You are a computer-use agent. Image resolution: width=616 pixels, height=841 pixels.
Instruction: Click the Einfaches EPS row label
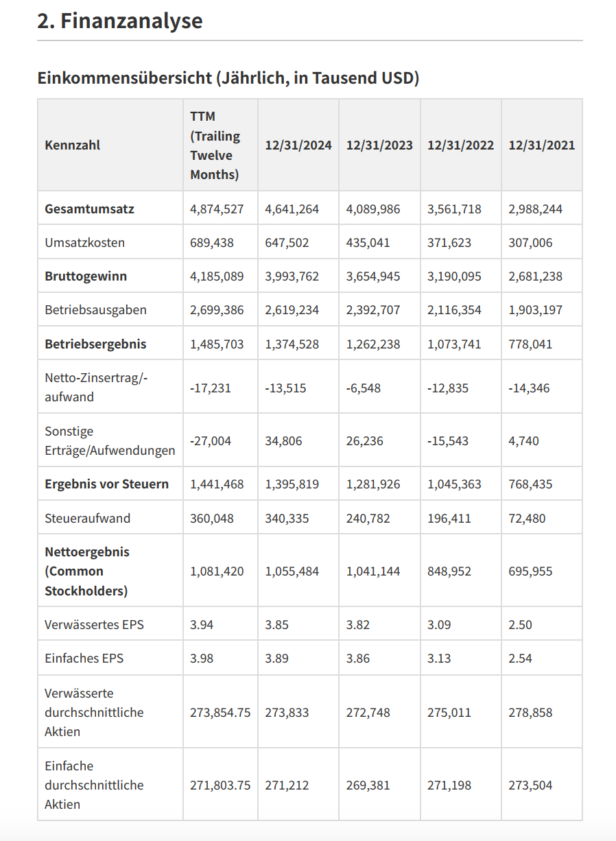tap(84, 659)
